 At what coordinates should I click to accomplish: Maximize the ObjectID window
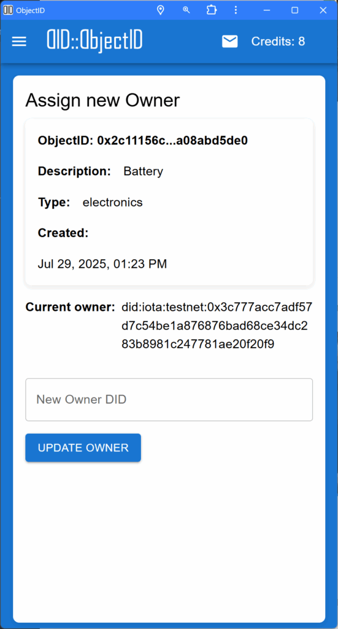294,10
